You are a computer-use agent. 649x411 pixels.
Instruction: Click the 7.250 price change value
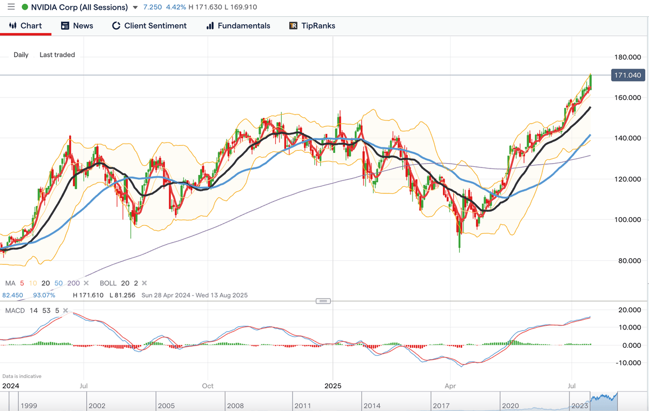pos(154,8)
